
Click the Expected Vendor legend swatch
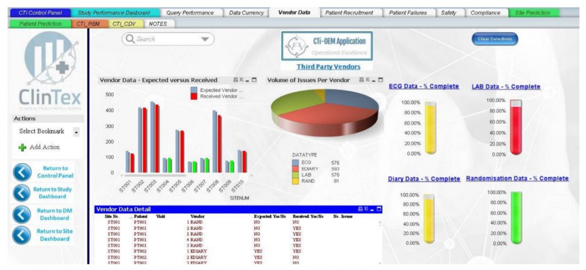(x=194, y=90)
